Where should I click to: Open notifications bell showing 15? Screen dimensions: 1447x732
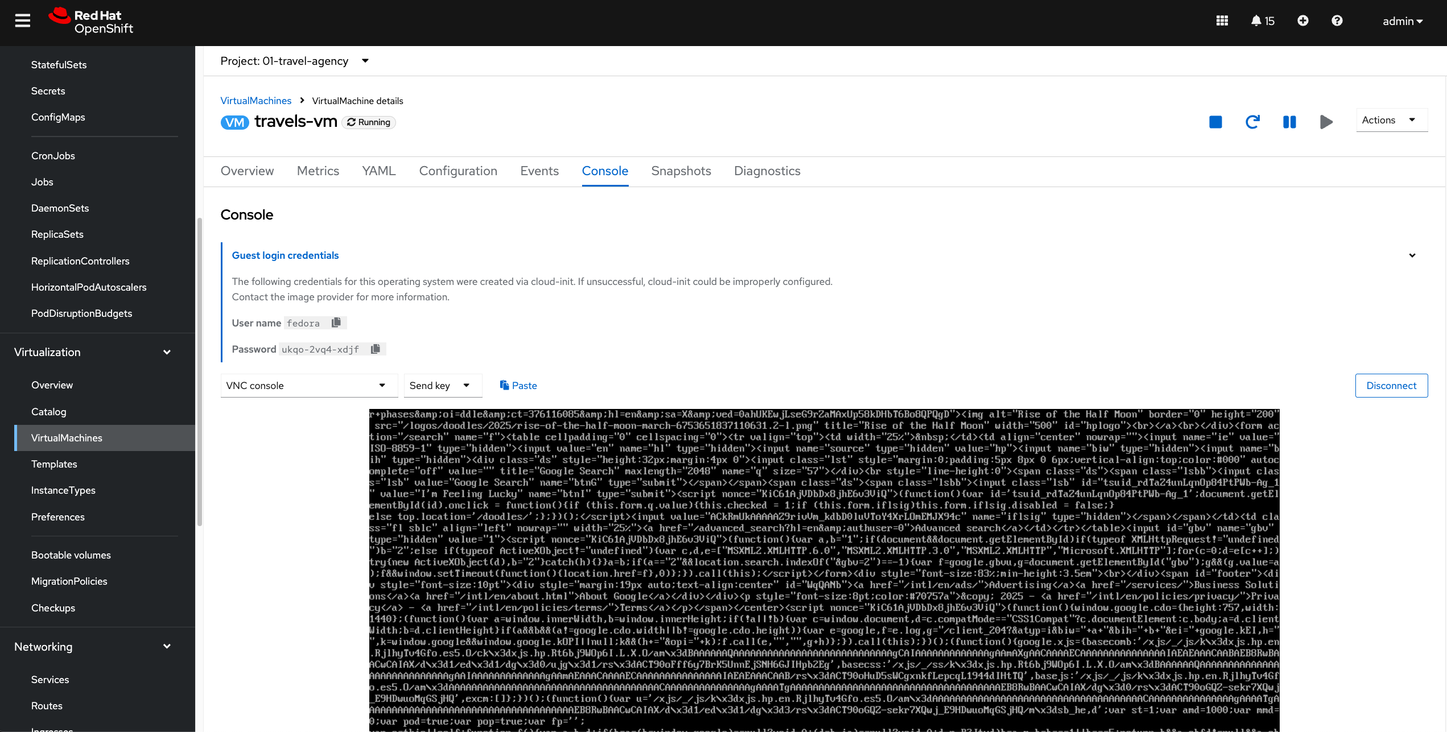point(1263,21)
